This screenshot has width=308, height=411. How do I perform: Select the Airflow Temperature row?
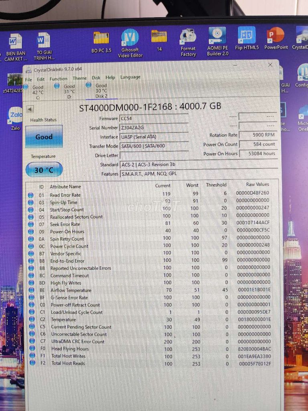tap(149, 290)
